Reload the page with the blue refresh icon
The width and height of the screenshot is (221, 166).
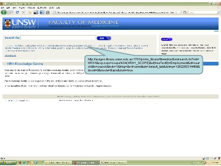[17, 12]
